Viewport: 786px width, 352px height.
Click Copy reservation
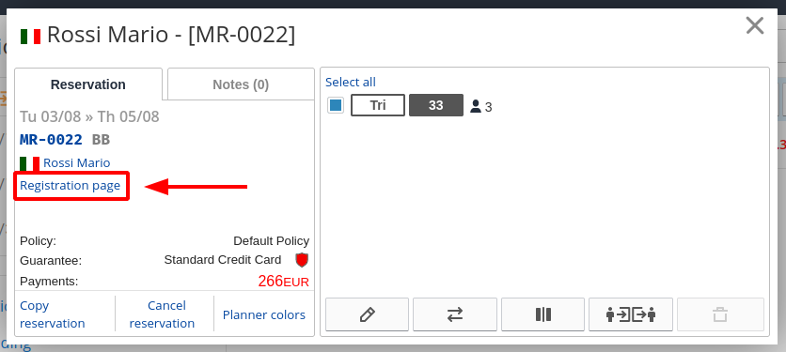(52, 314)
